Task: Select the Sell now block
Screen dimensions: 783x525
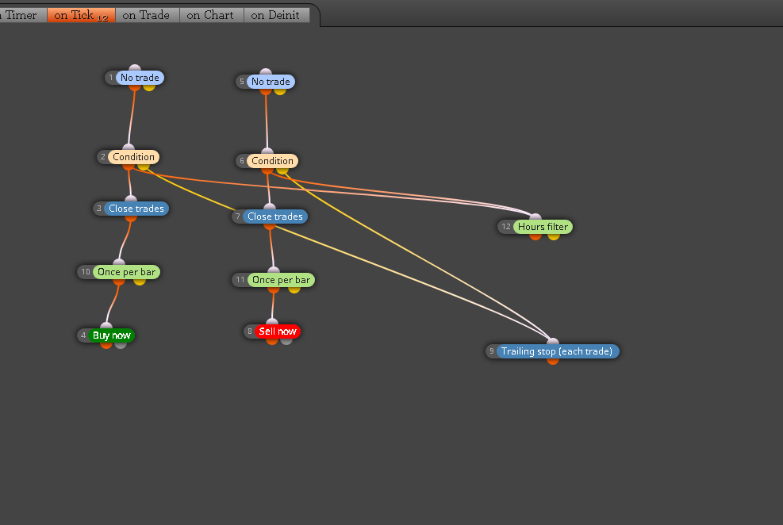Action: pyautogui.click(x=278, y=331)
